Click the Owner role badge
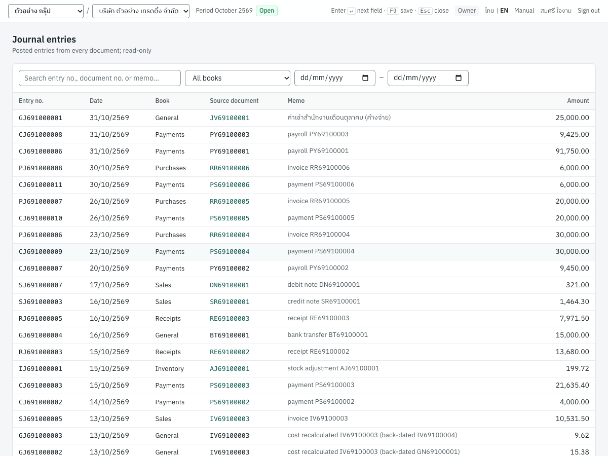608x456 pixels. 467,11
